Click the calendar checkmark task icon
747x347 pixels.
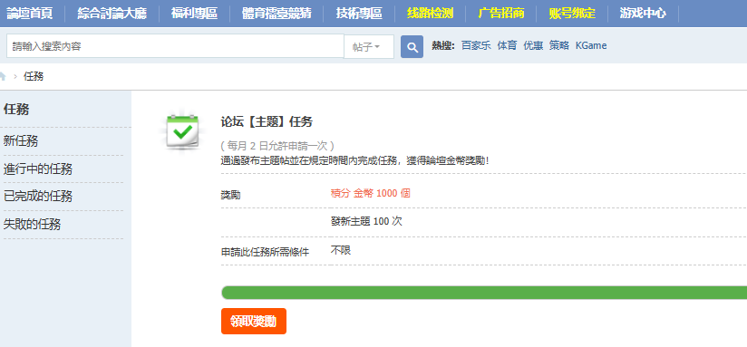(x=182, y=132)
